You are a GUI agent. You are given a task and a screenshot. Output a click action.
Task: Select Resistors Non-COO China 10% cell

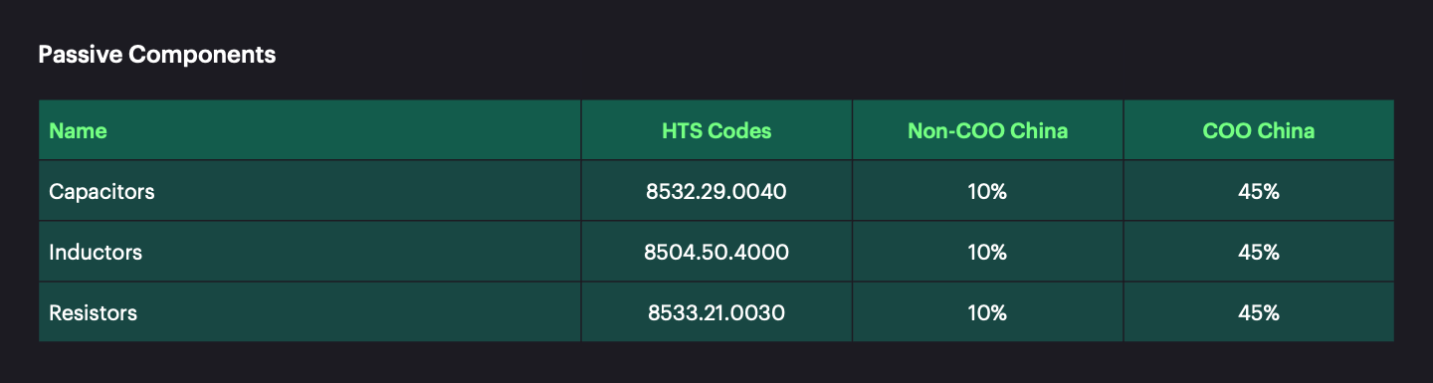point(987,312)
